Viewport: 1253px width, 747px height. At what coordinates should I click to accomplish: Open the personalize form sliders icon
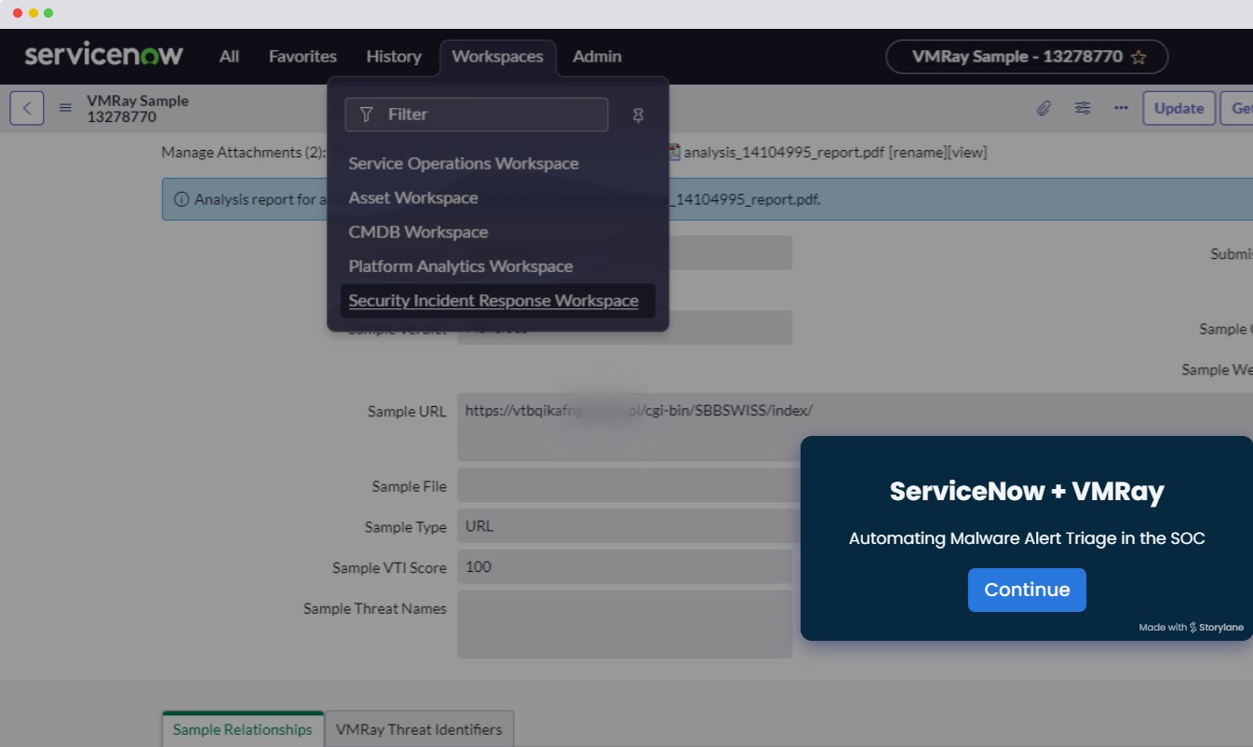tap(1083, 108)
